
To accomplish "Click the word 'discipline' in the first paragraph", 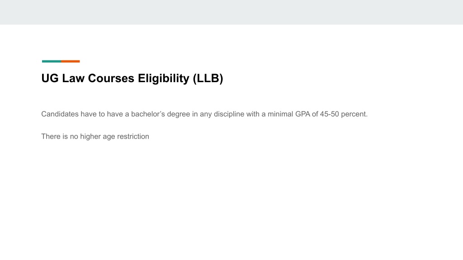I will click(229, 114).
